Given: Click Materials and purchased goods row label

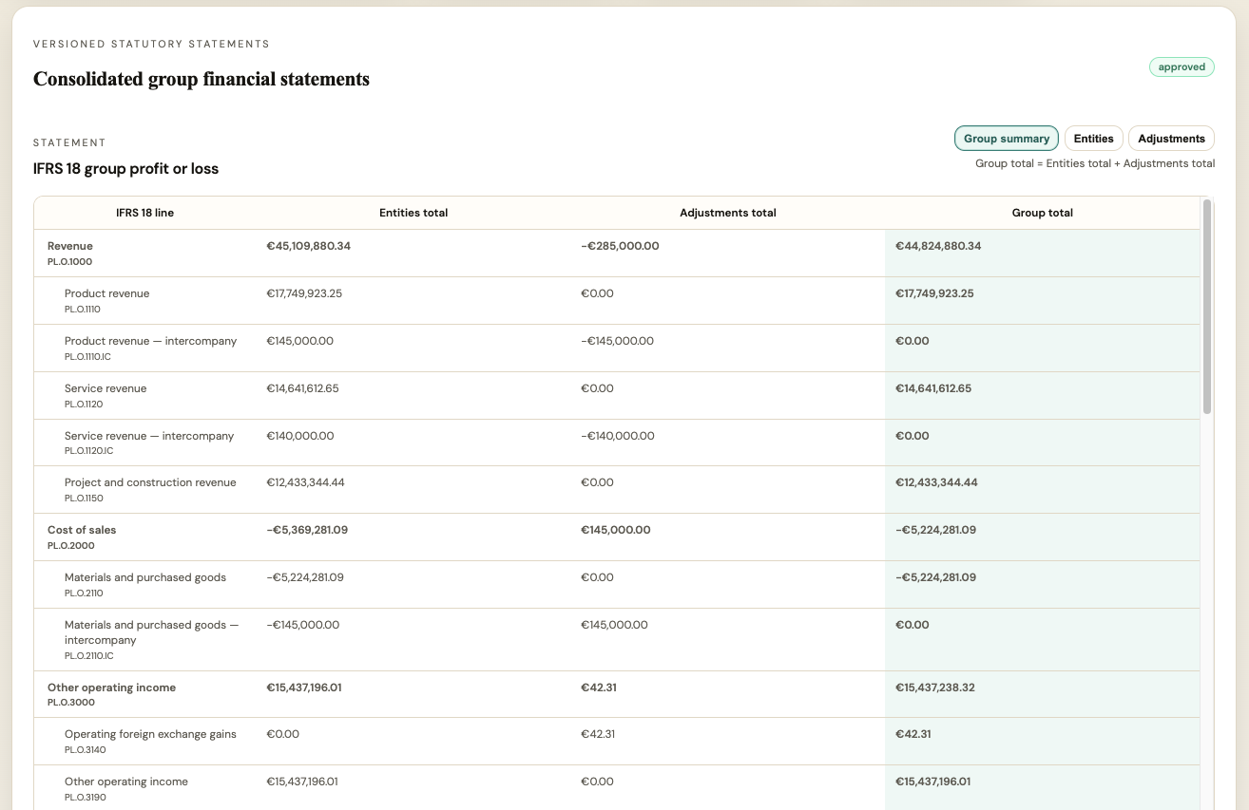Looking at the screenshot, I should [145, 577].
